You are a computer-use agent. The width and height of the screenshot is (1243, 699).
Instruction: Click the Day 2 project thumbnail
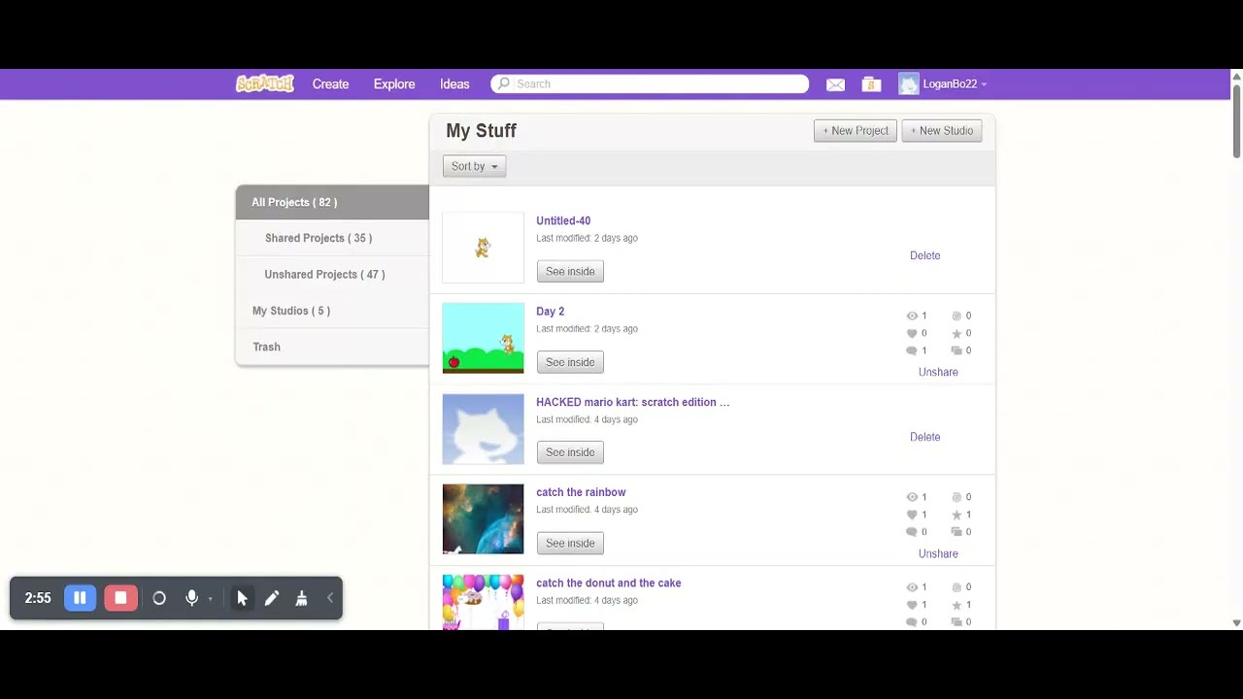pos(483,338)
